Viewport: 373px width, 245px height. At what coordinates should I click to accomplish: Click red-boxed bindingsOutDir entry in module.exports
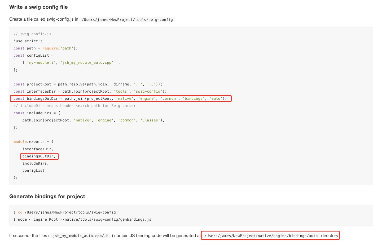click(39, 156)
